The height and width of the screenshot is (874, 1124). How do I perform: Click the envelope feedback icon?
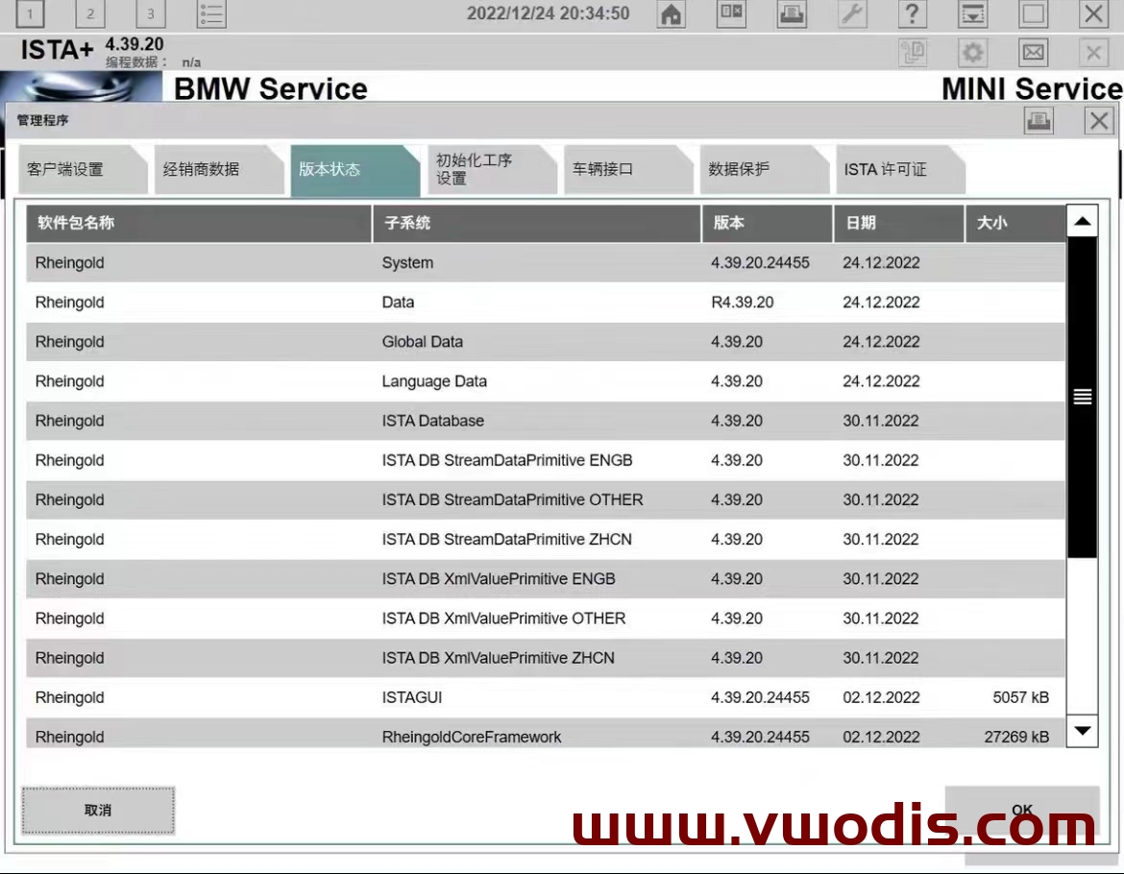pos(1033,52)
